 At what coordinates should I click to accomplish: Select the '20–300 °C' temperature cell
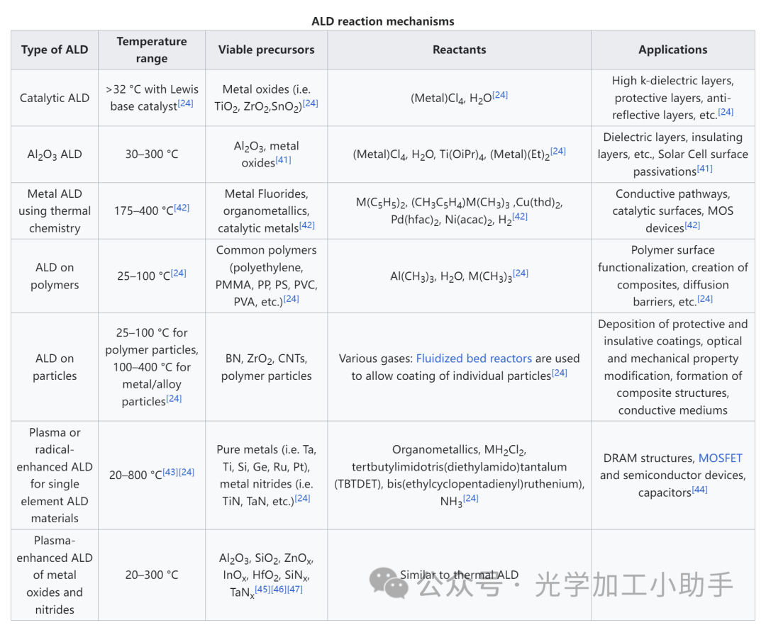tap(152, 575)
